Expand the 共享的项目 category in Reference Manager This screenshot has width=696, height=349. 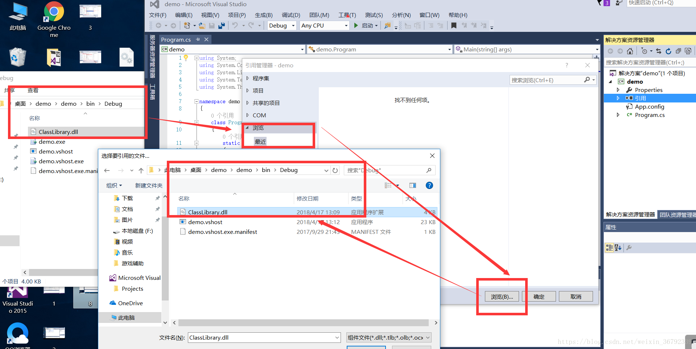click(248, 103)
